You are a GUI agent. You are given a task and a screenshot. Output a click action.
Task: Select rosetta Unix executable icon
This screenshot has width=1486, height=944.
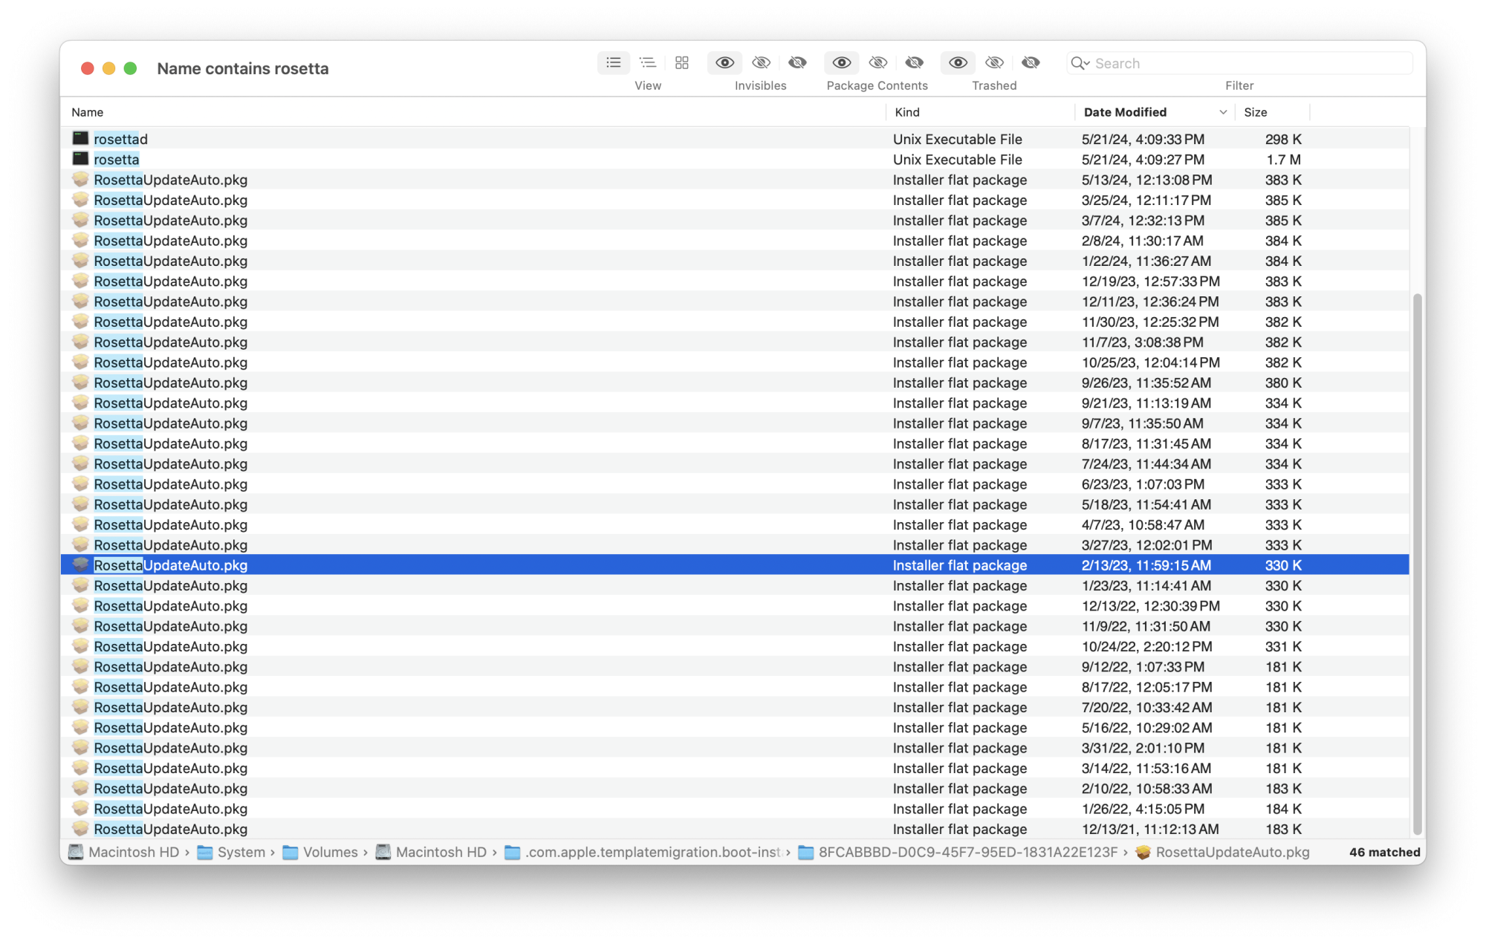click(80, 159)
